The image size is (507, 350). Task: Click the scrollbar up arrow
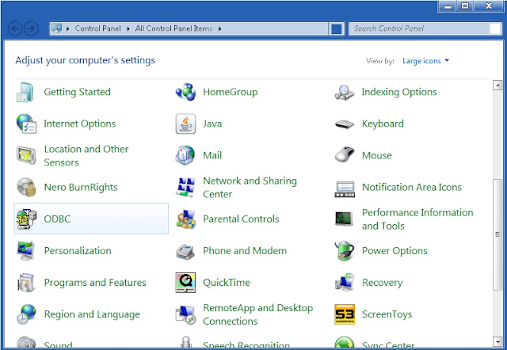497,85
